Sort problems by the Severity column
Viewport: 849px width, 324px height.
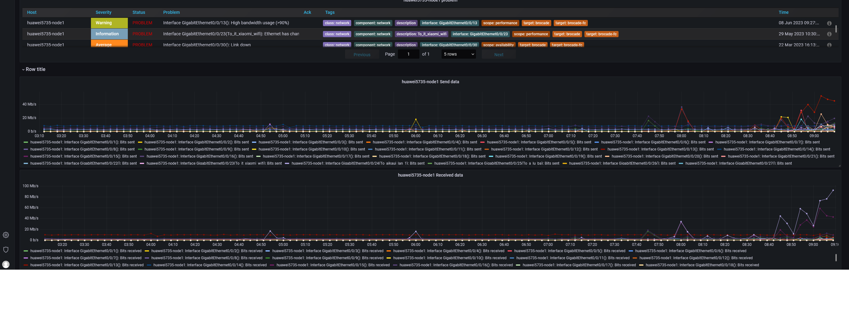pyautogui.click(x=104, y=12)
